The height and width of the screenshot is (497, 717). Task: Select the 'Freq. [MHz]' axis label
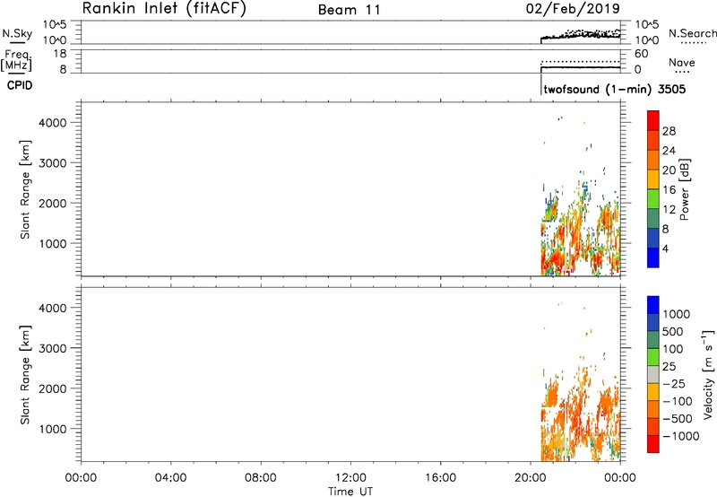(x=17, y=60)
